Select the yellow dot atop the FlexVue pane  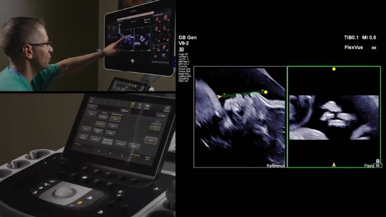334,69
